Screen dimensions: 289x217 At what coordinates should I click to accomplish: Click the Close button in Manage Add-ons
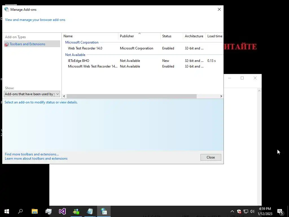coord(211,157)
